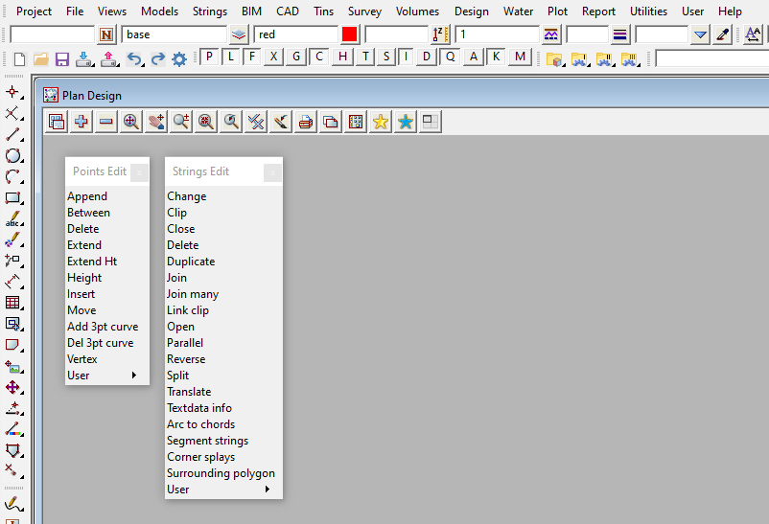Click Append in Points Edit panel
Viewport: 769px width, 524px height.
pos(87,196)
